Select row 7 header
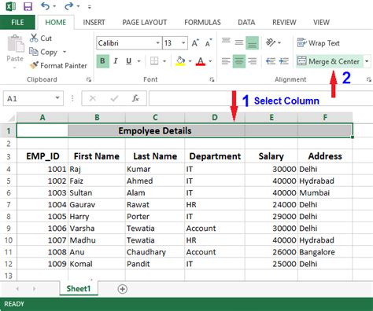Image resolution: width=373 pixels, height=311 pixels. coord(9,204)
